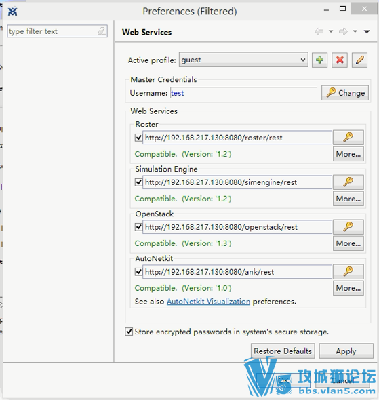Click the key icon for Roster service
This screenshot has width=379, height=400.
pos(348,137)
